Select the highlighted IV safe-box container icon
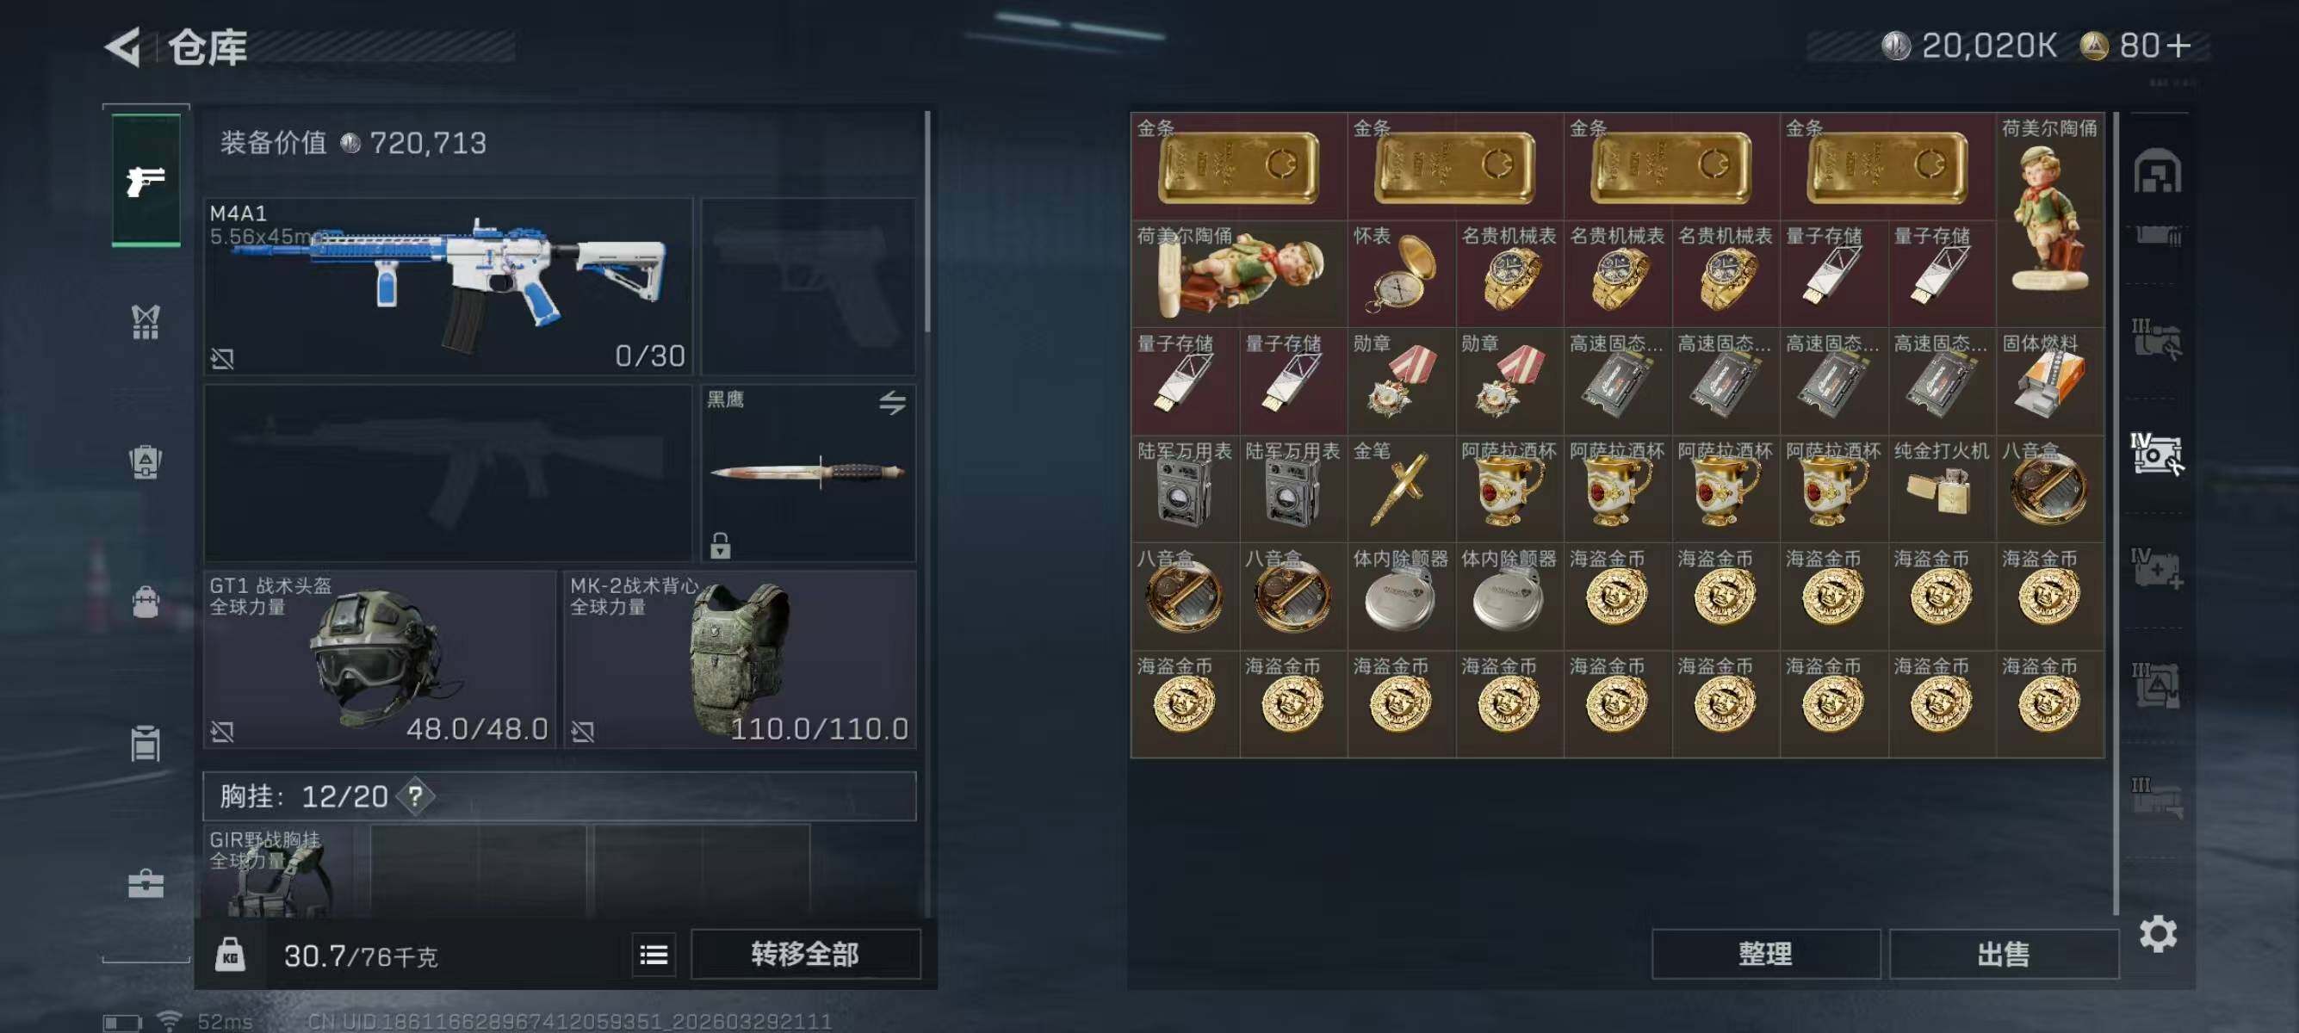The height and width of the screenshot is (1033, 2299). (x=2156, y=454)
